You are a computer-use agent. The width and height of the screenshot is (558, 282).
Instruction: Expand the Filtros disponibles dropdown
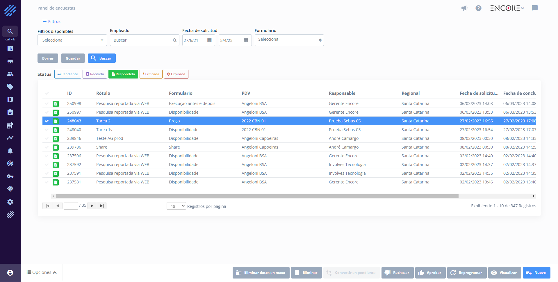point(72,40)
